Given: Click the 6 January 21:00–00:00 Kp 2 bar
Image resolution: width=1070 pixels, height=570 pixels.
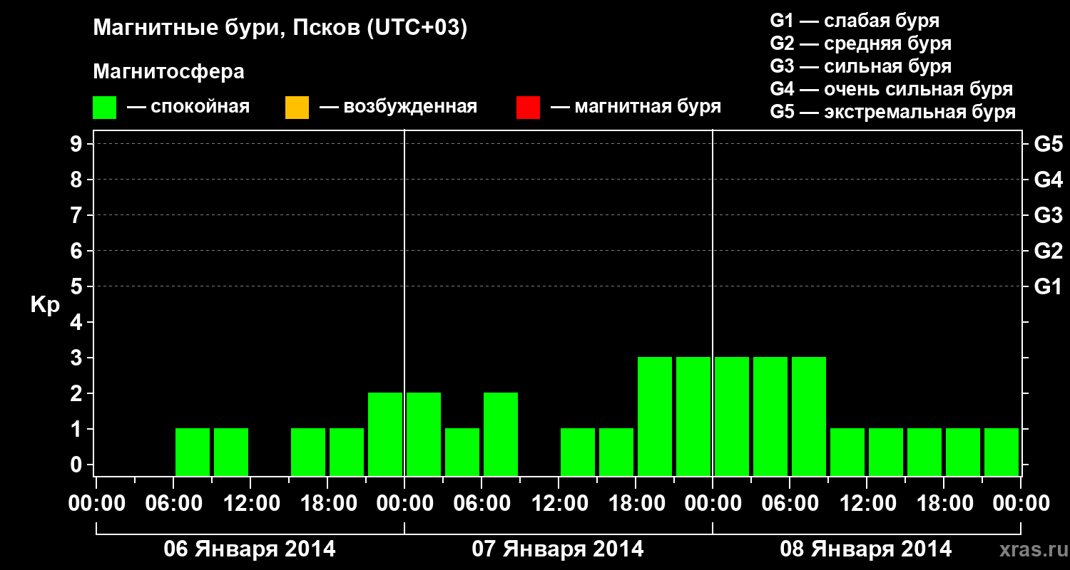Looking at the screenshot, I should point(385,434).
